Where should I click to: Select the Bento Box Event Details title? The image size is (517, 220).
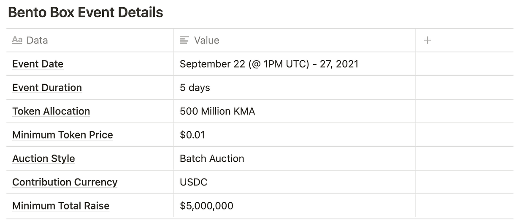85,12
